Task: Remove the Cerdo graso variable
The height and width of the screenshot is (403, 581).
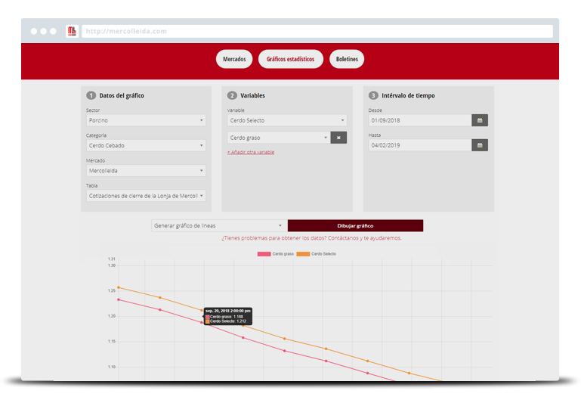Action: 338,138
